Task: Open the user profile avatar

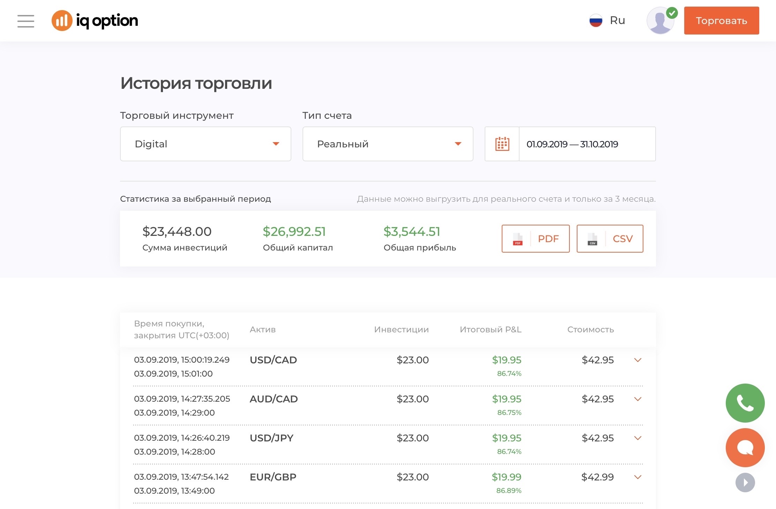Action: point(660,21)
